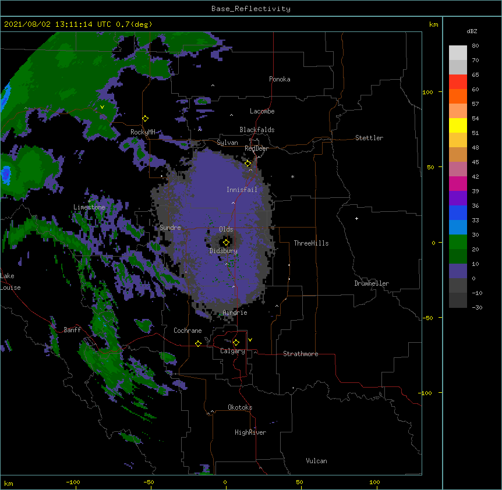Click the Didsbury town label
This screenshot has height=490, width=502.
[224, 251]
